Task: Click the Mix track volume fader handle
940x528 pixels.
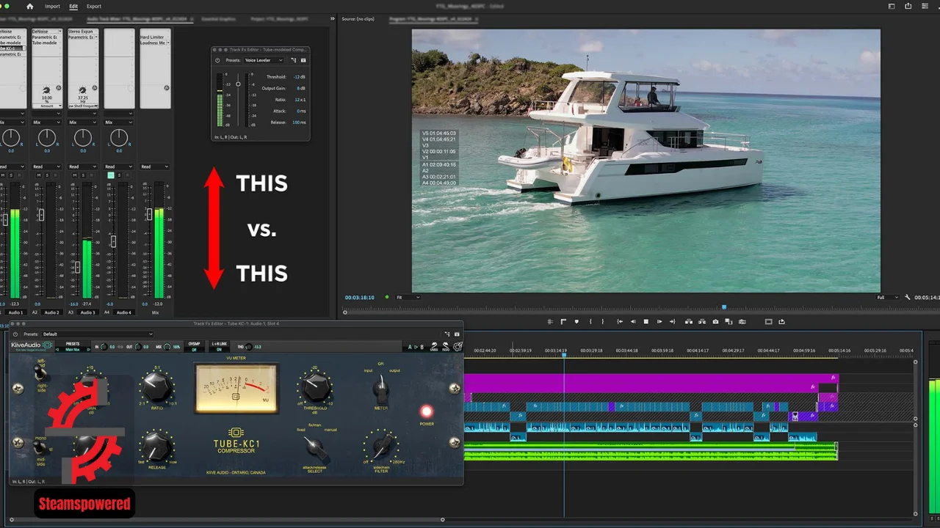Action: click(149, 214)
